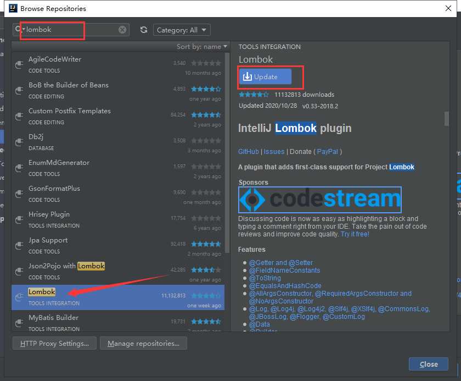Select the Db2j plugin entry
461x381 pixels.
[x=118, y=142]
